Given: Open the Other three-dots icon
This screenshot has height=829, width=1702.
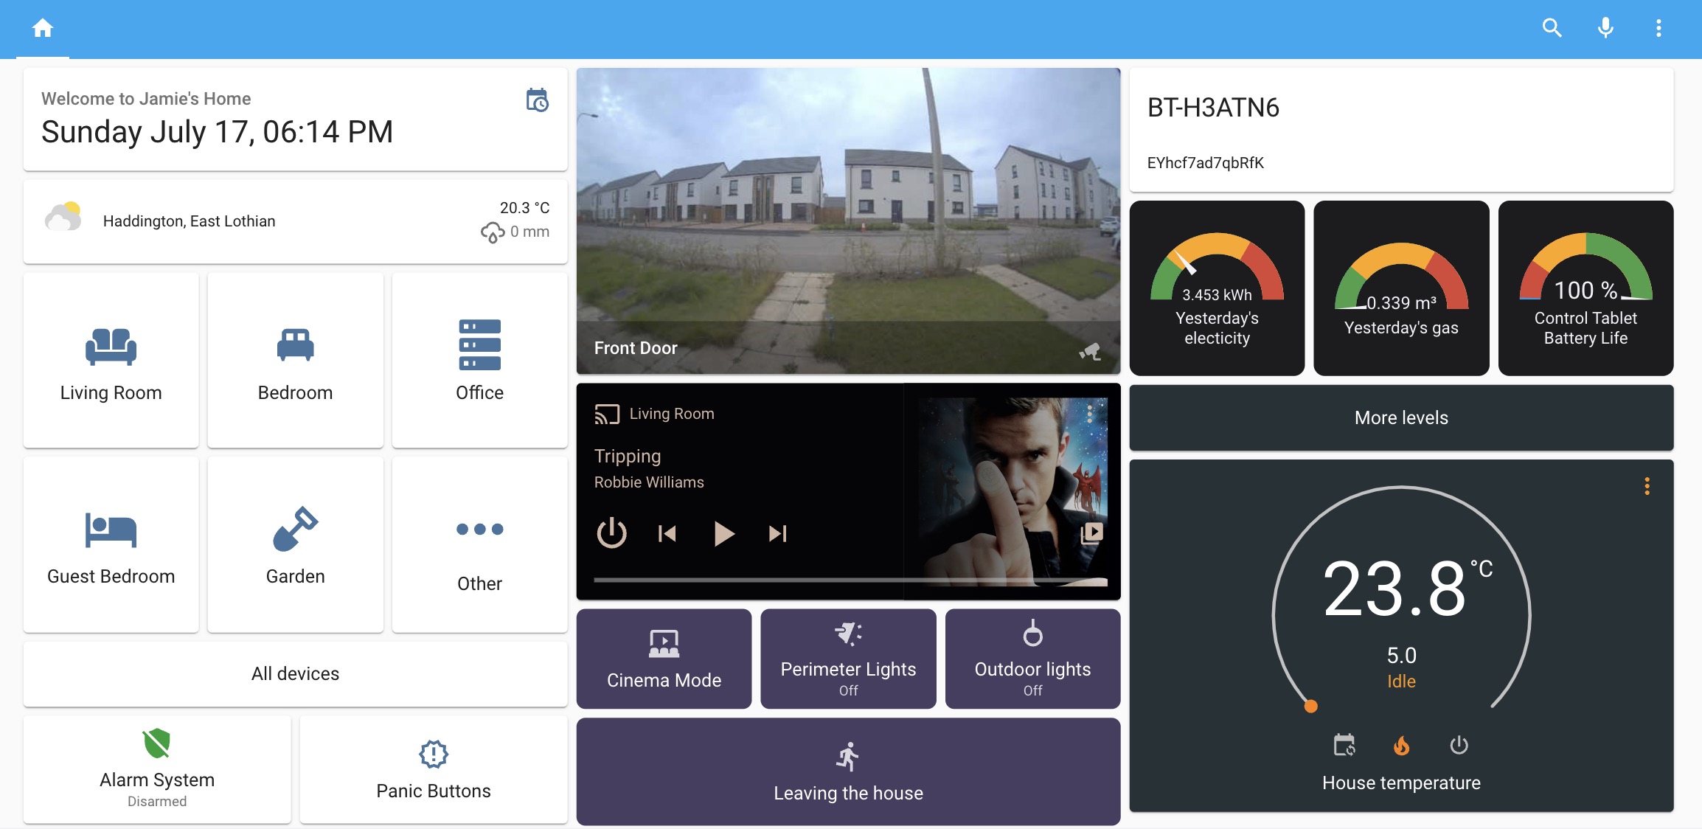Looking at the screenshot, I should click(479, 529).
